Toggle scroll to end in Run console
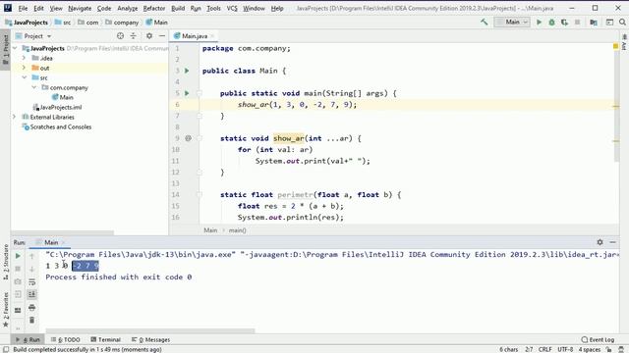The image size is (629, 353). point(32,294)
